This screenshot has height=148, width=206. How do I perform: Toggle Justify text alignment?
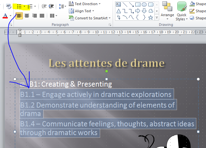[x=42, y=16]
